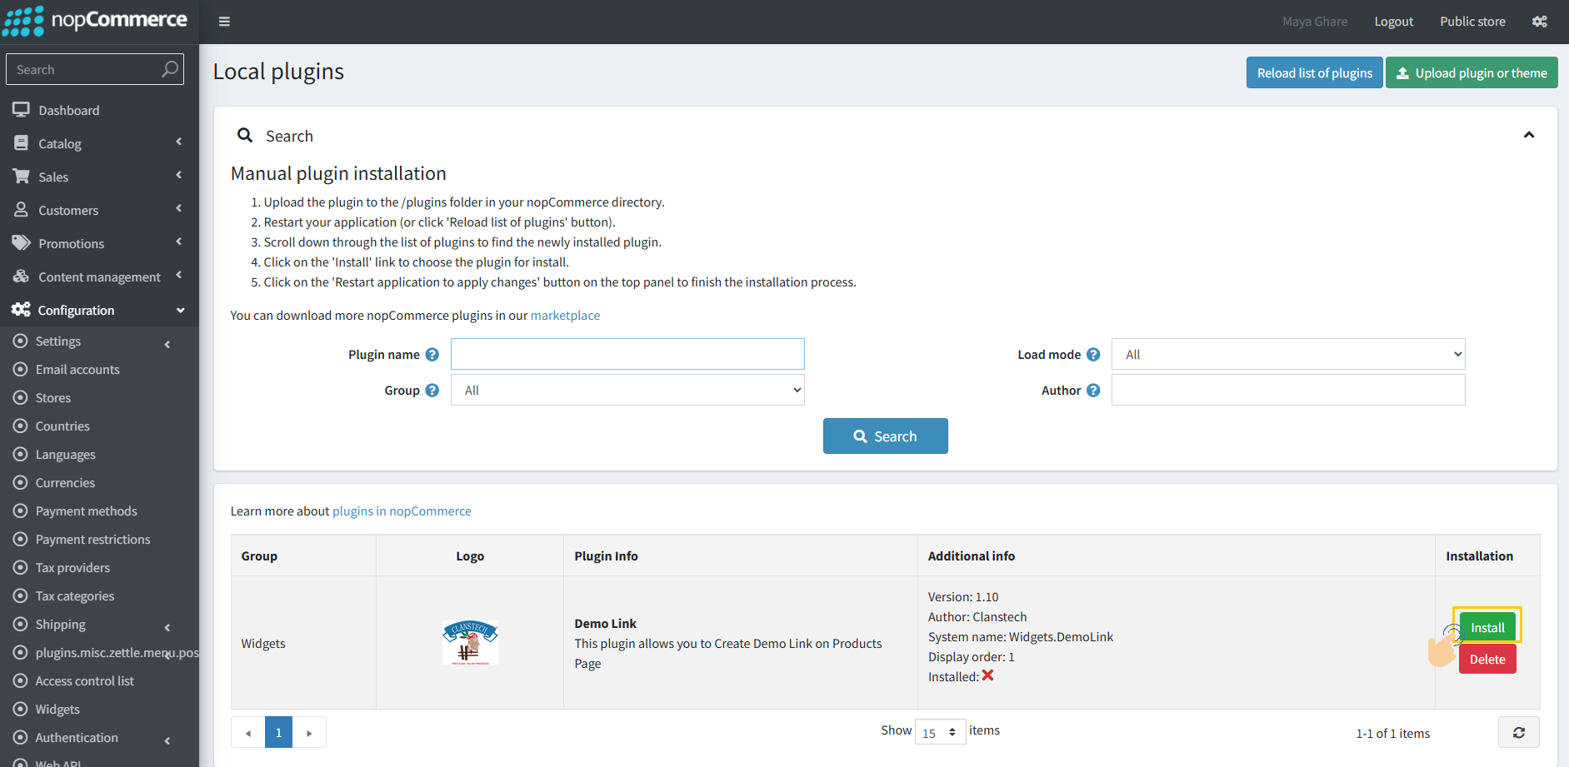Click the Group help question icon
This screenshot has width=1569, height=767.
pos(432,391)
